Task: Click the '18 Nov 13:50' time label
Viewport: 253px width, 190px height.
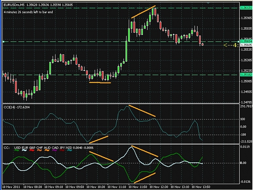Action: click(x=201, y=187)
